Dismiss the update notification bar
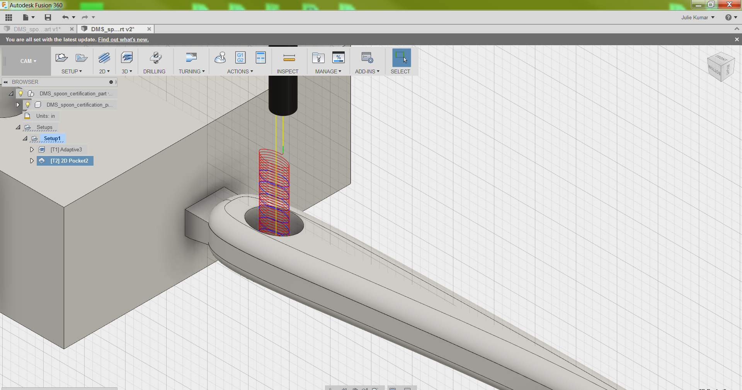Screen dimensions: 742x390 [737, 39]
